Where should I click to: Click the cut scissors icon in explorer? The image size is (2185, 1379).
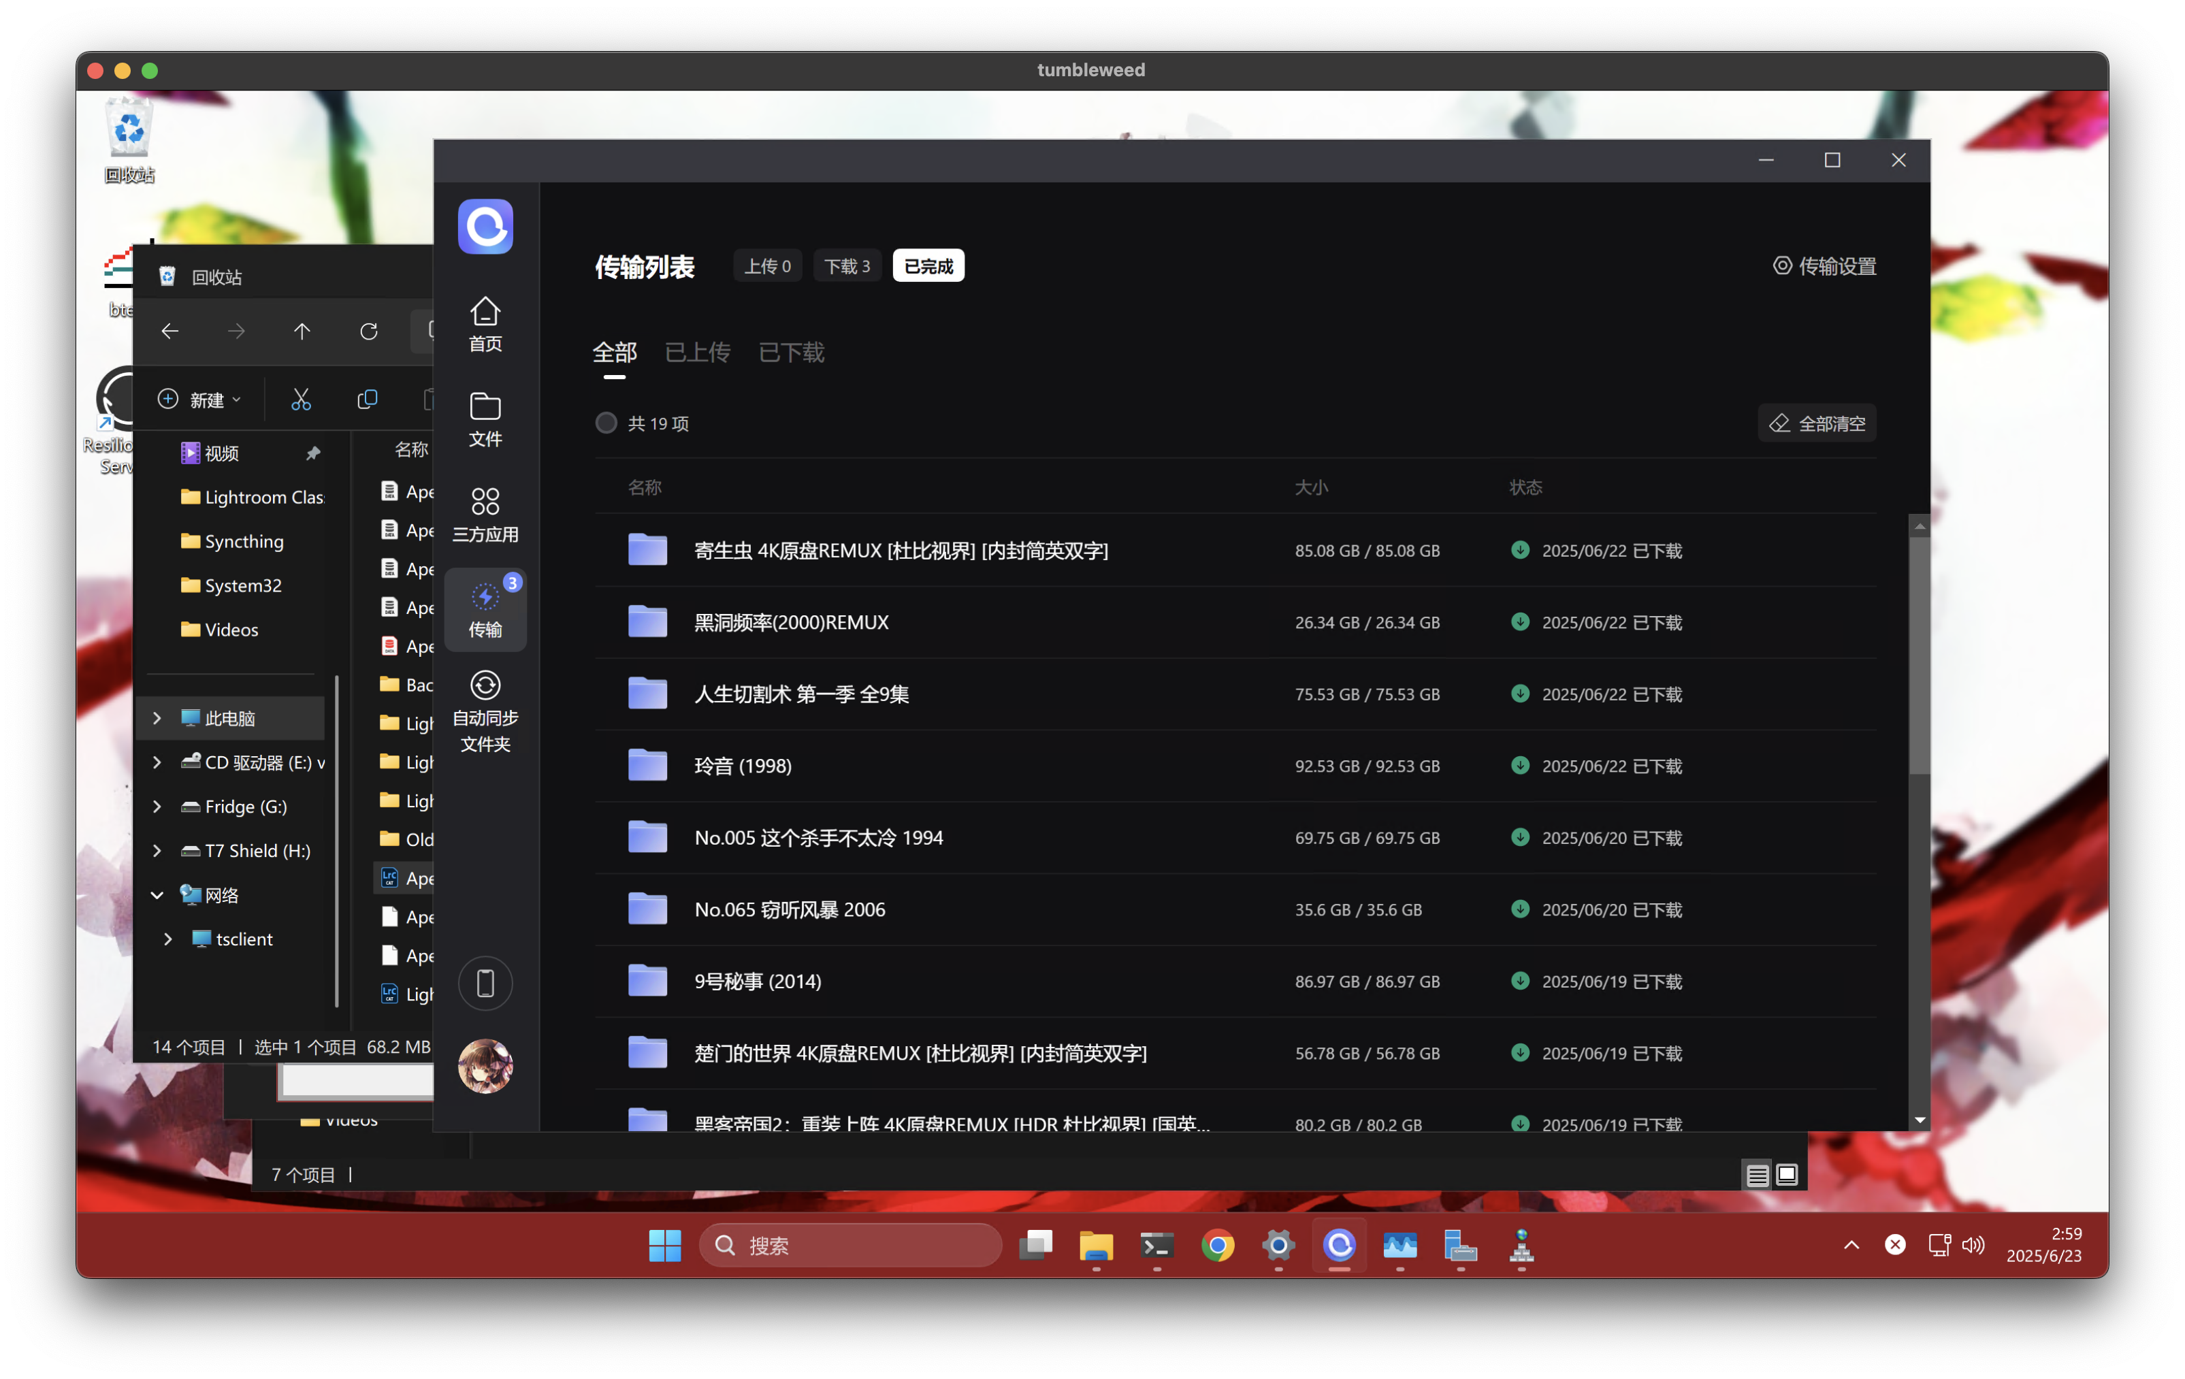[302, 399]
